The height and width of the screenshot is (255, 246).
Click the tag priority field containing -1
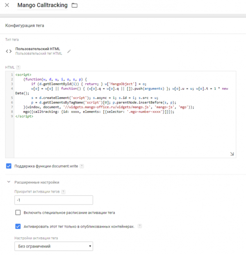click(54, 200)
